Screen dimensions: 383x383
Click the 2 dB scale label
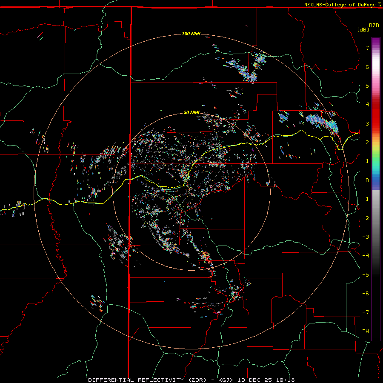pyautogui.click(x=367, y=143)
